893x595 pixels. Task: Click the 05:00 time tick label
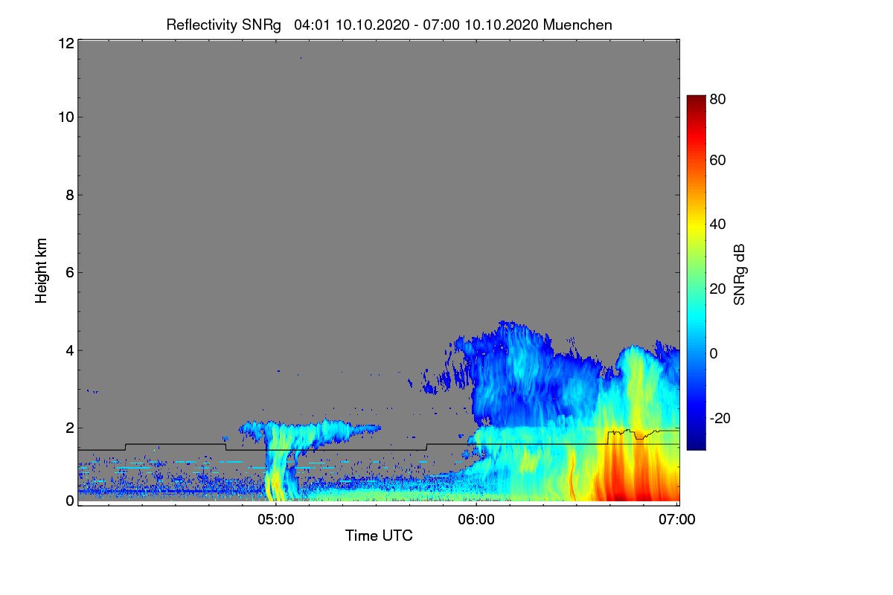[275, 520]
